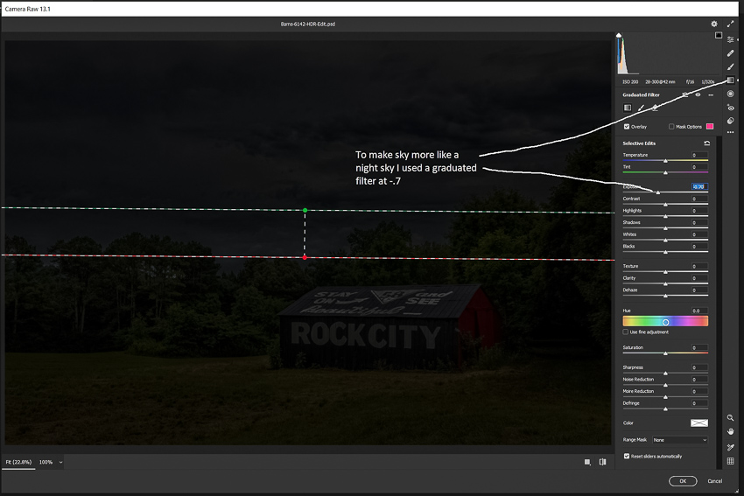Image resolution: width=744 pixels, height=496 pixels.
Task: Uncheck the Overlay checkbox
Action: pos(626,126)
